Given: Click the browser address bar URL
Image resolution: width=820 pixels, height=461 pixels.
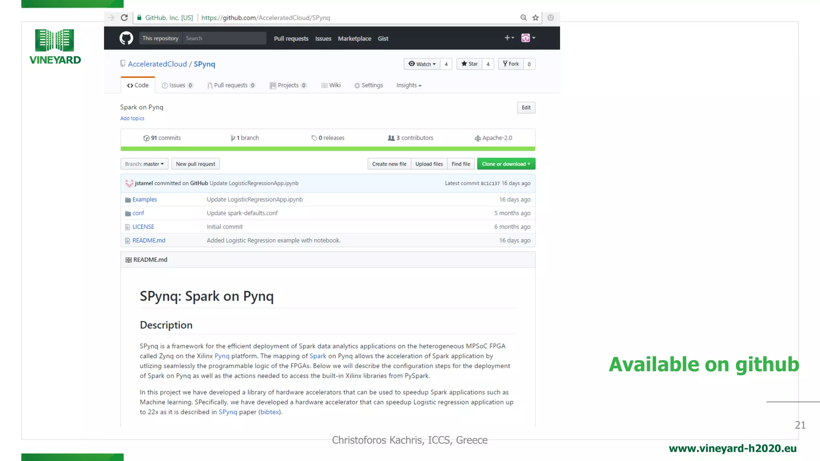Looking at the screenshot, I should coord(265,18).
